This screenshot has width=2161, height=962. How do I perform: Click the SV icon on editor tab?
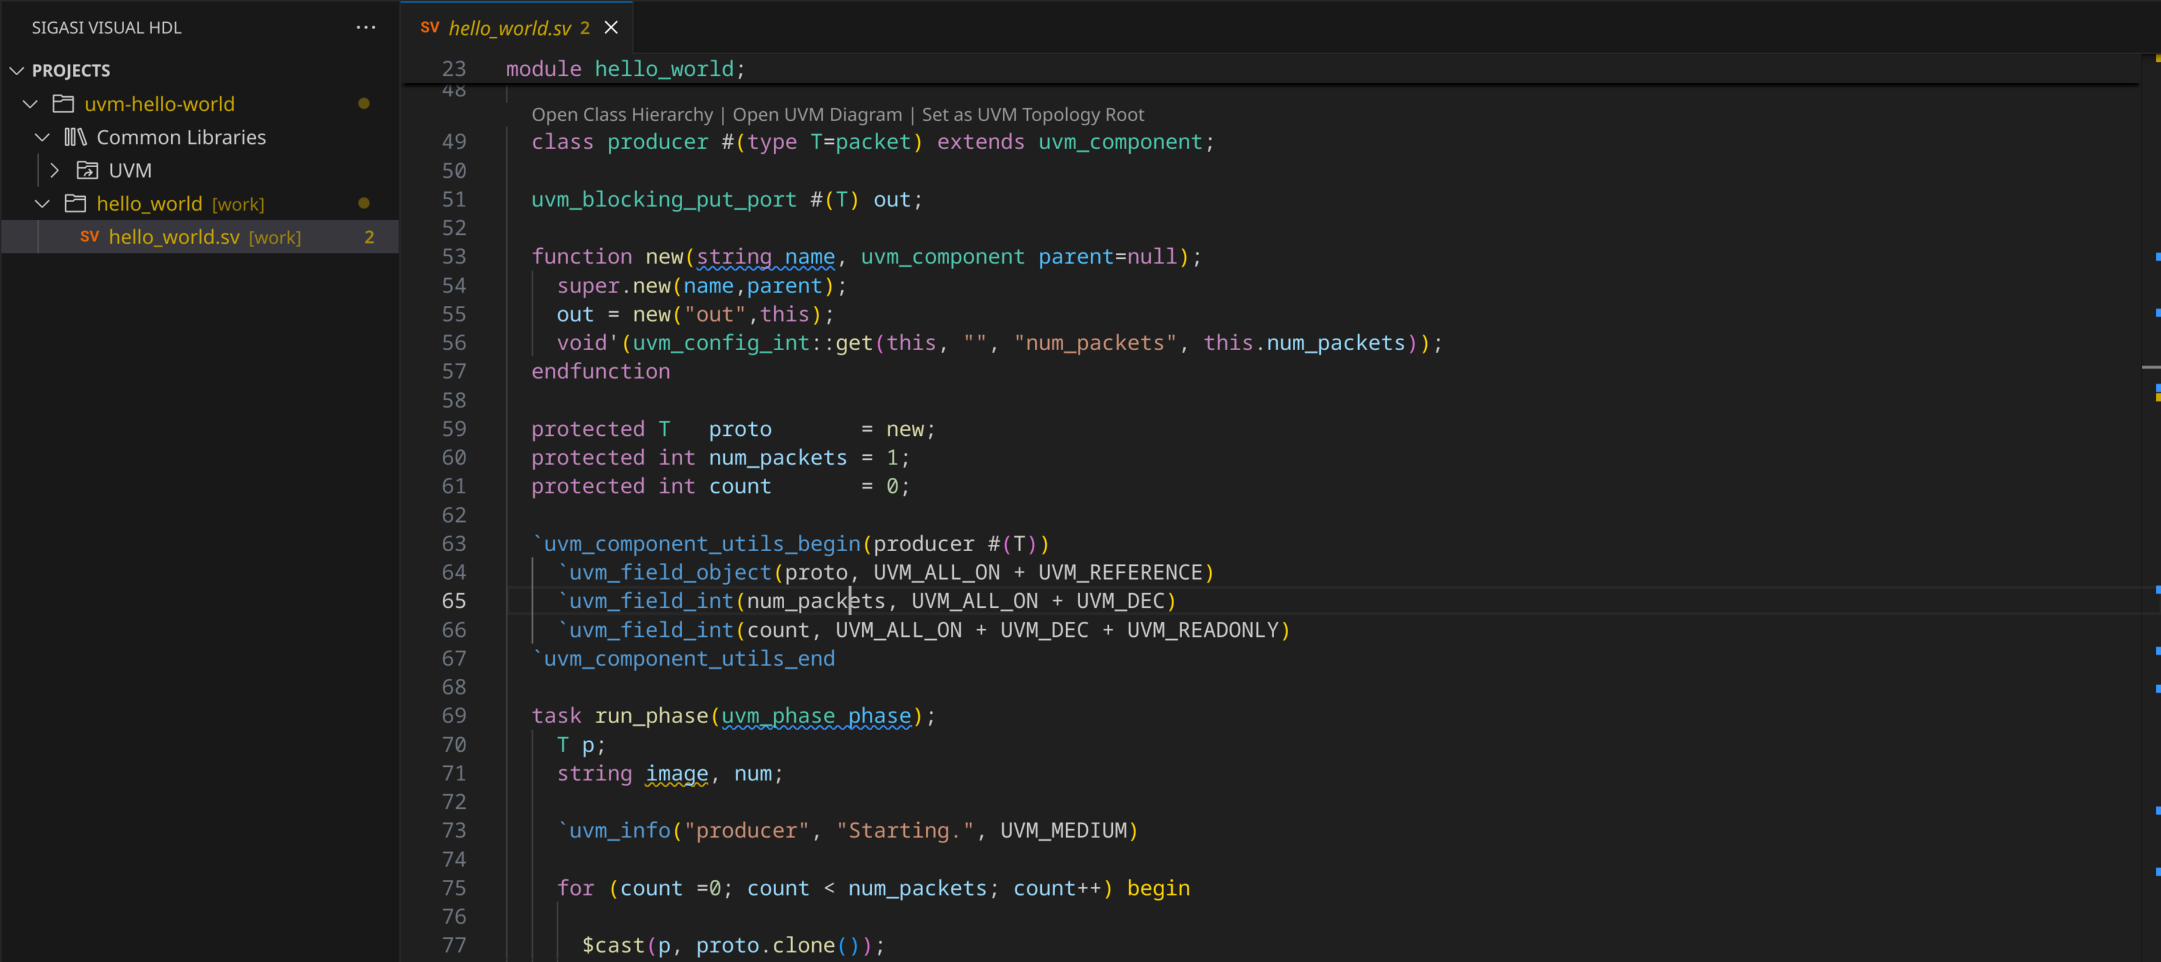tap(429, 28)
